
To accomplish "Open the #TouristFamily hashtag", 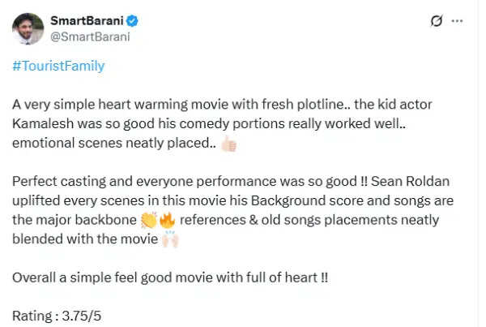I will pos(58,67).
